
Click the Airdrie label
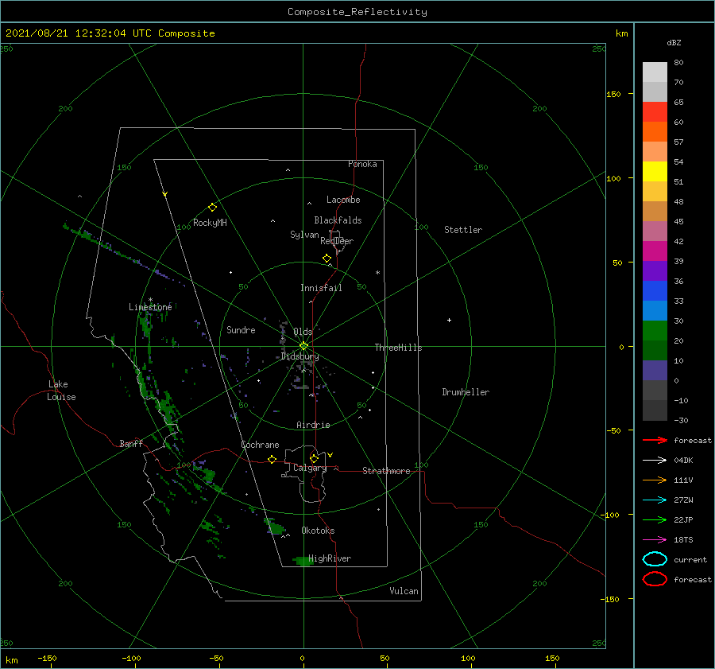[x=313, y=425]
